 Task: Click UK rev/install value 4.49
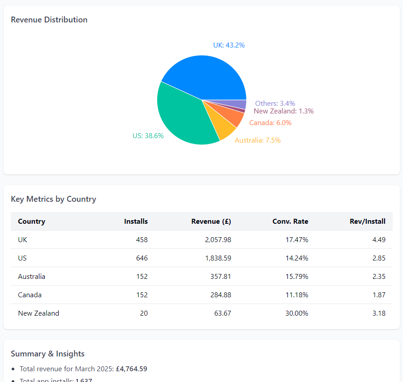click(379, 240)
